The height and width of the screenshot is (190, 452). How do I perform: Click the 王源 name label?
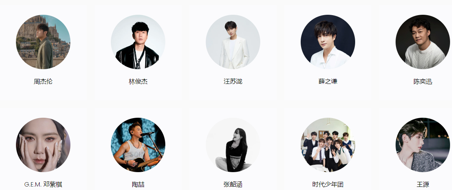click(x=422, y=184)
